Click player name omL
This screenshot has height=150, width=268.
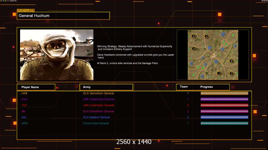point(24,117)
